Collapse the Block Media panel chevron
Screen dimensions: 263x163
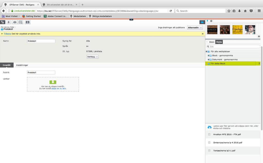[207, 42]
